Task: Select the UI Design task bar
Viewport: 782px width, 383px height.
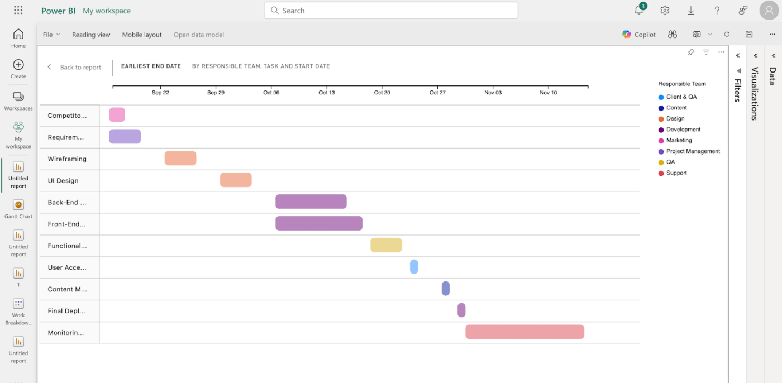Action: pos(236,180)
